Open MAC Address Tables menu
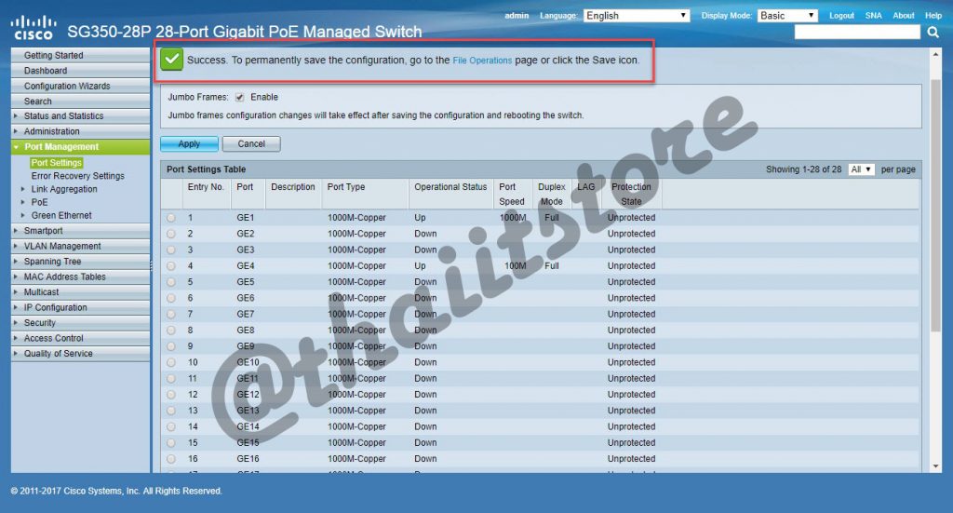Image resolution: width=953 pixels, height=513 pixels. coord(80,277)
